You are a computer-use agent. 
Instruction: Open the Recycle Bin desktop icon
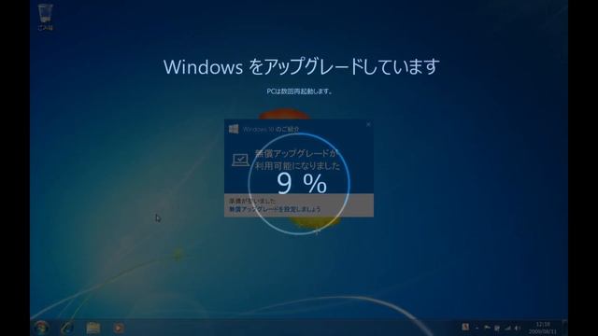coord(46,17)
